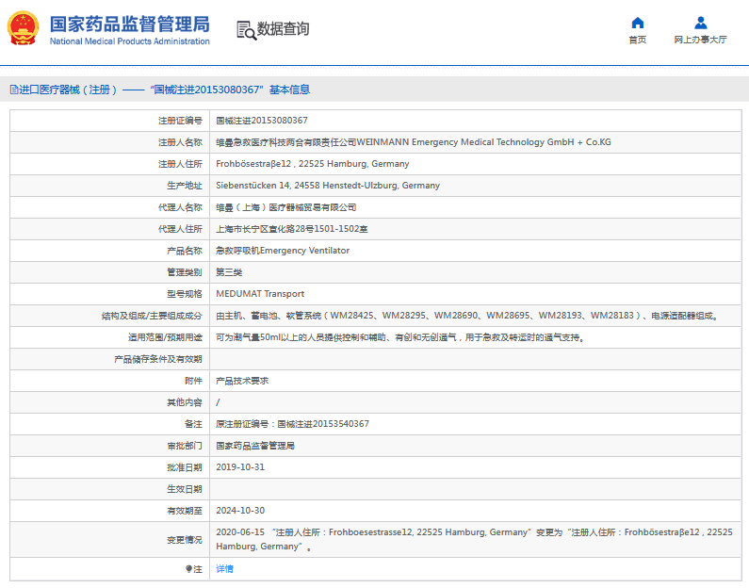Click the 产品名称 row label
The height and width of the screenshot is (588, 749).
click(x=185, y=251)
